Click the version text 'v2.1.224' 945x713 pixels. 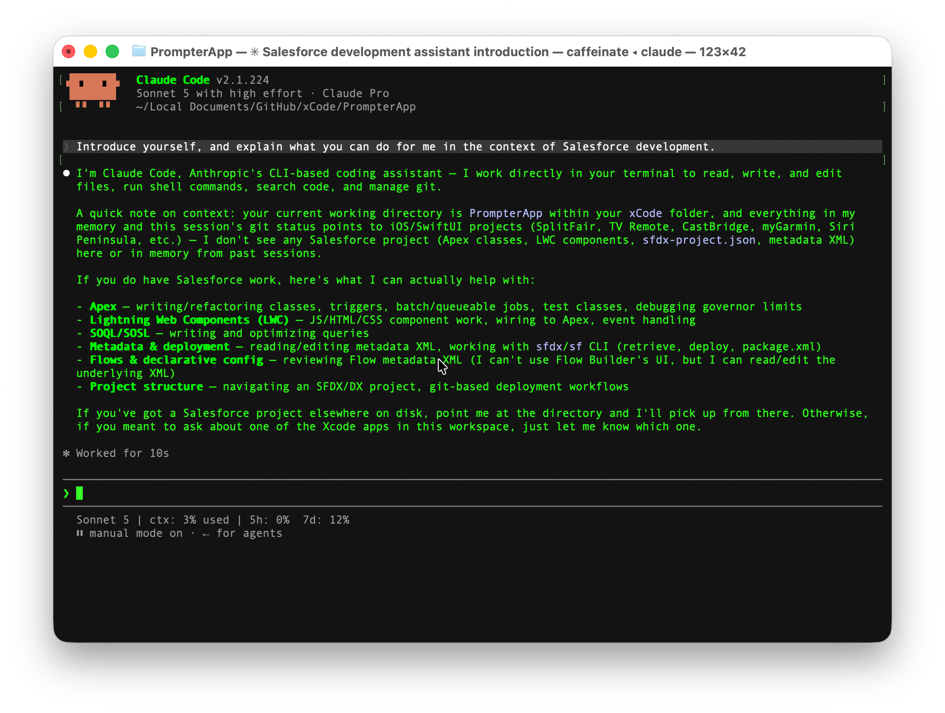tap(243, 80)
